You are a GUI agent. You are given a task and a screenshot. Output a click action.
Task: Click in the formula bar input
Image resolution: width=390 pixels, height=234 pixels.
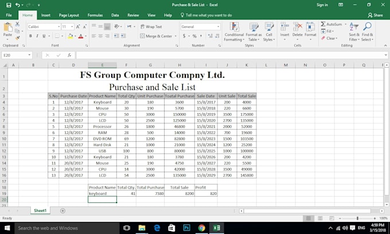(230, 55)
